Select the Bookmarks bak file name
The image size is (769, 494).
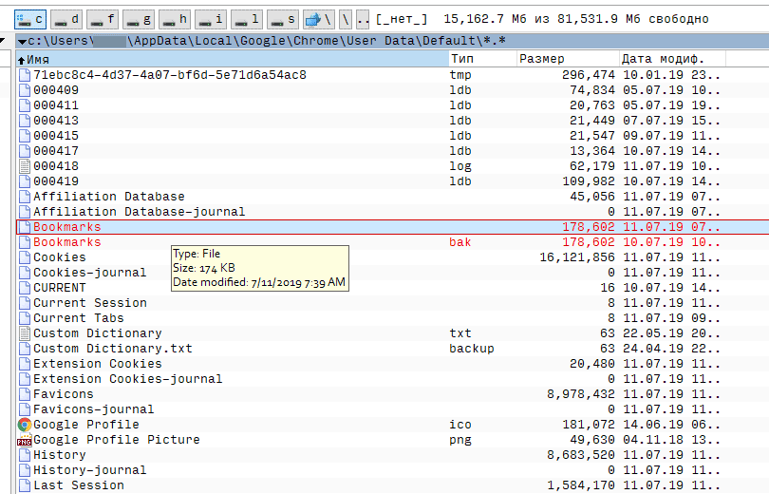pyautogui.click(x=67, y=242)
